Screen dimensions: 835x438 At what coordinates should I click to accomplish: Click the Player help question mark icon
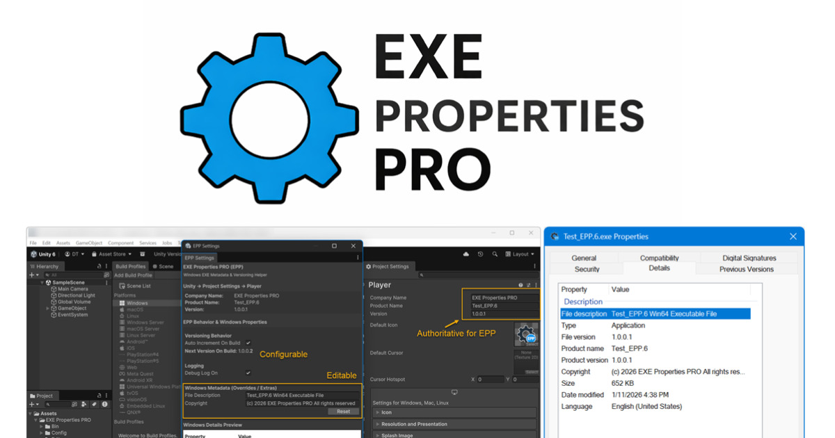520,285
